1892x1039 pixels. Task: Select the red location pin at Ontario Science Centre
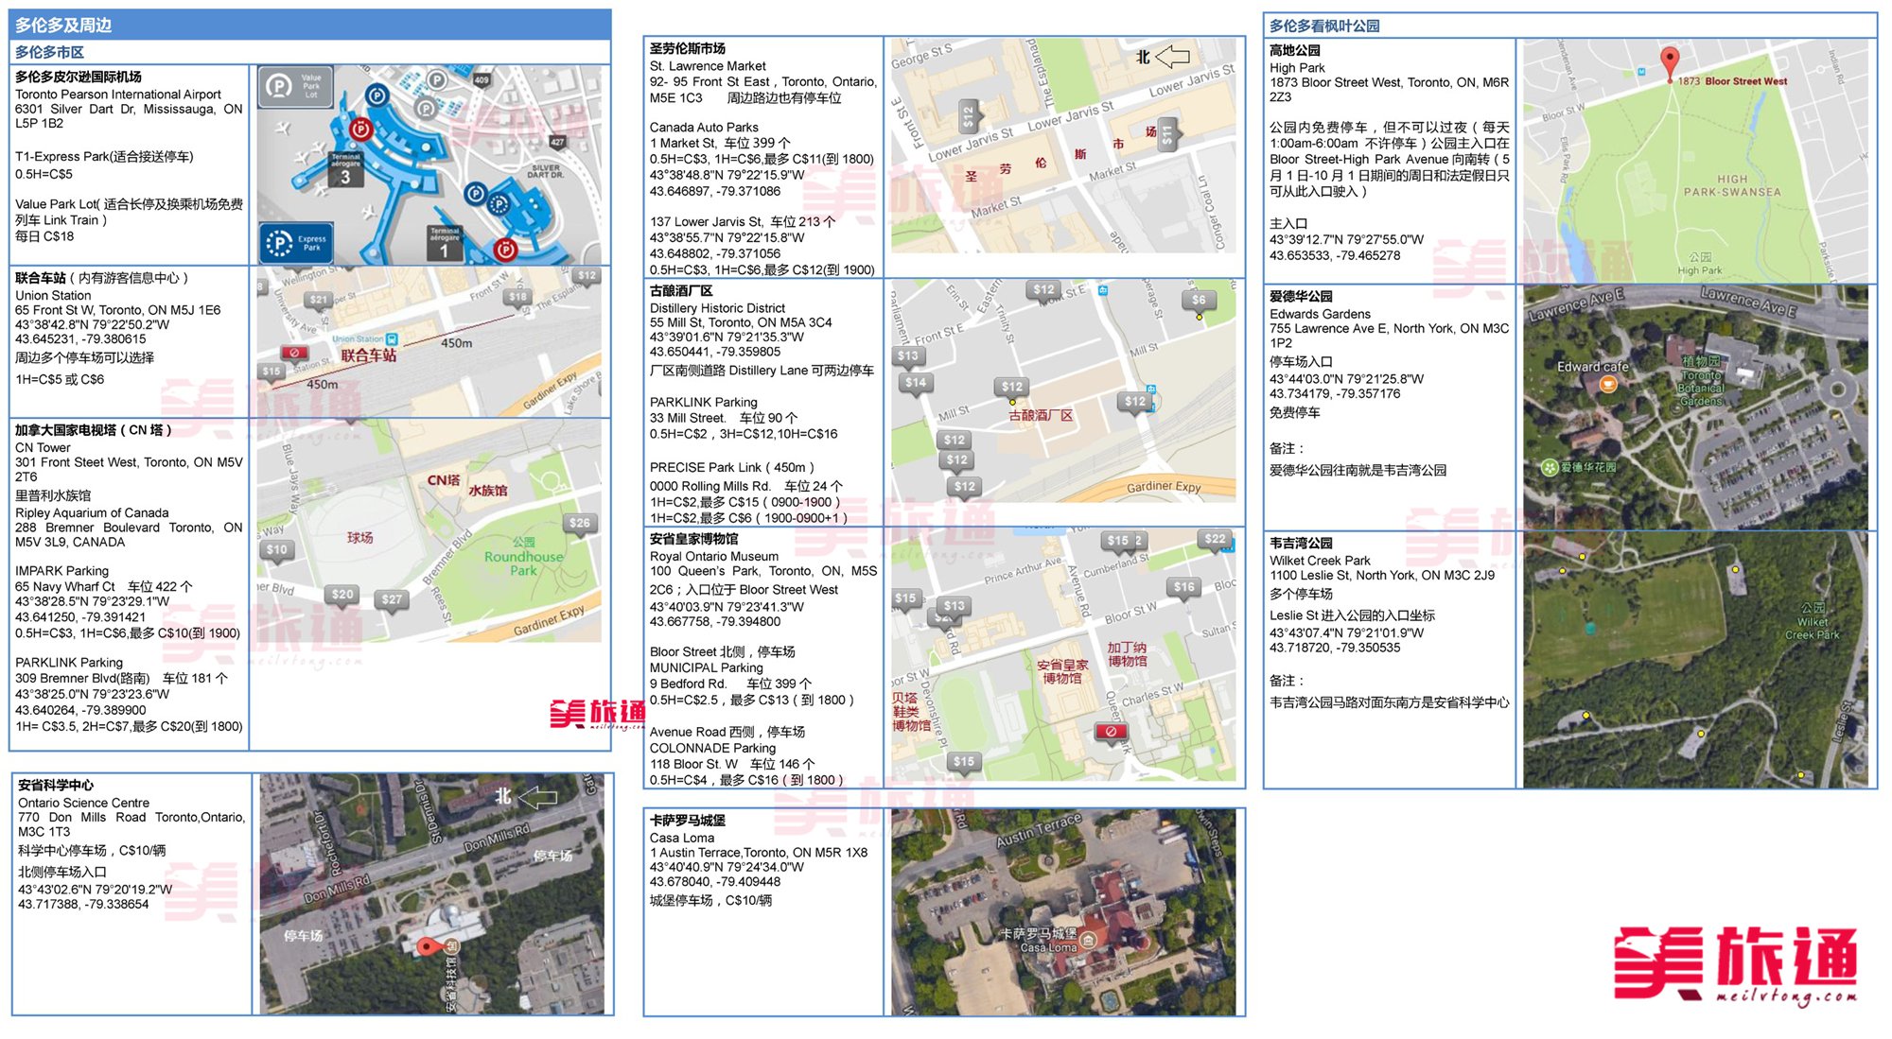[x=427, y=945]
